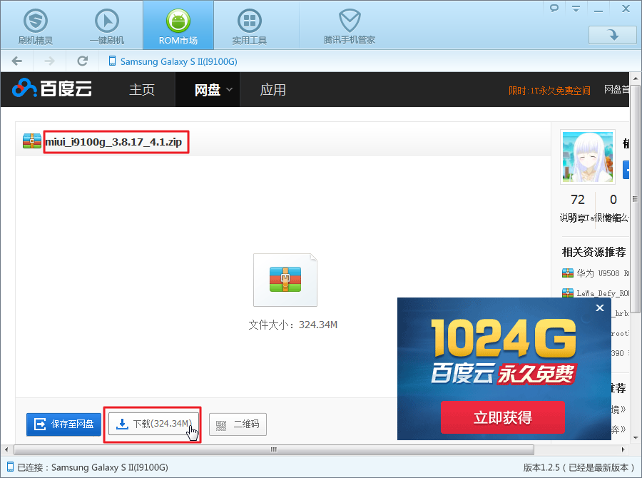Image resolution: width=642 pixels, height=478 pixels.
Task: Click the Samsung Galaxy S II(I9100G) device label
Action: coord(178,61)
